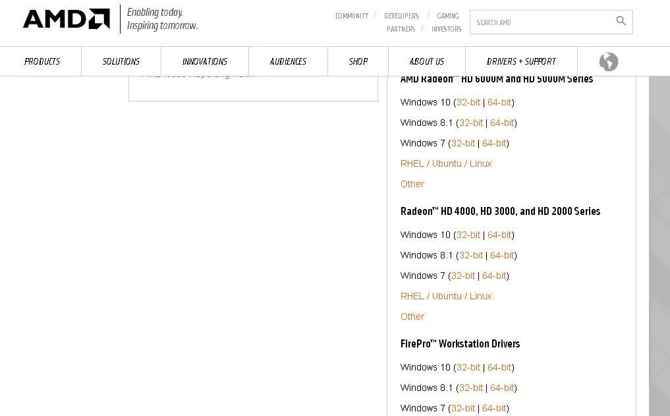
Task: Open the Solutions menu
Action: (121, 61)
